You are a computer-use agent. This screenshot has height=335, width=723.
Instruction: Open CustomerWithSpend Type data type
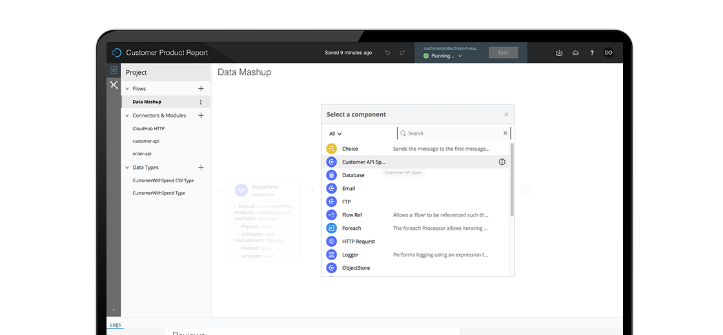(159, 193)
